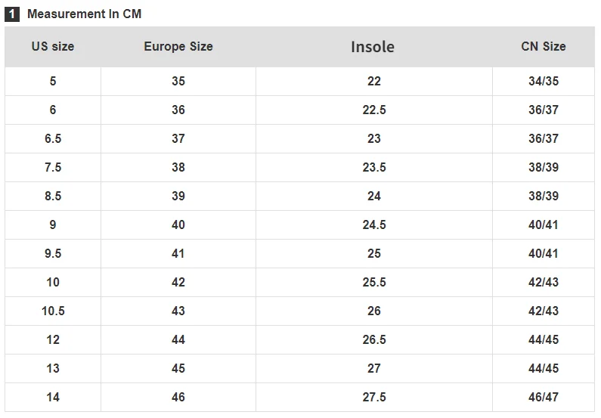Select Europe size 45 cell

coord(178,368)
